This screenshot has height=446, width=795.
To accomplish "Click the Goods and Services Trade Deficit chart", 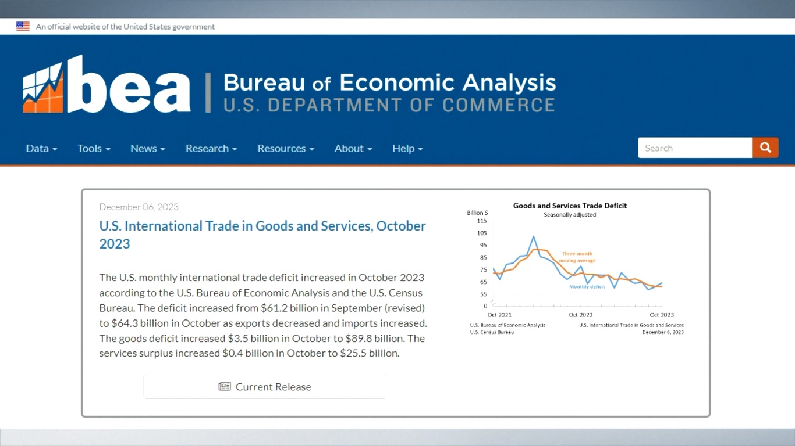I will pos(576,268).
